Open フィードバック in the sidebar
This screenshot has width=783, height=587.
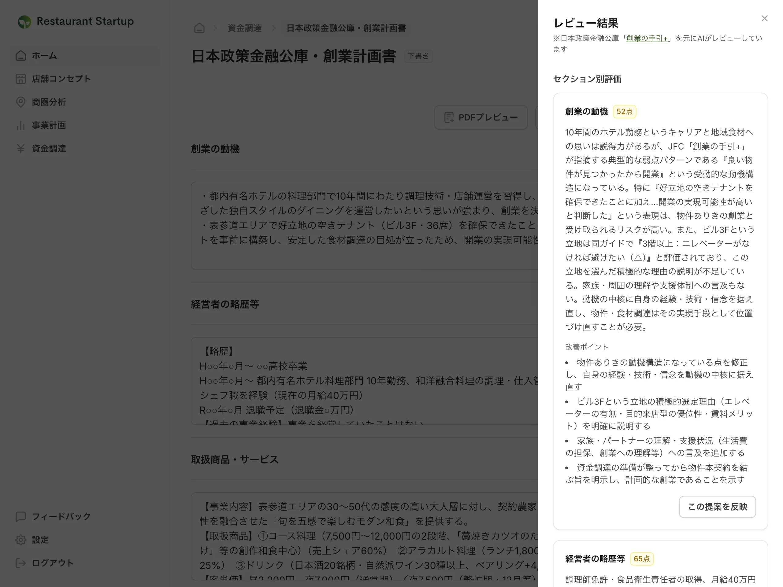coord(85,517)
